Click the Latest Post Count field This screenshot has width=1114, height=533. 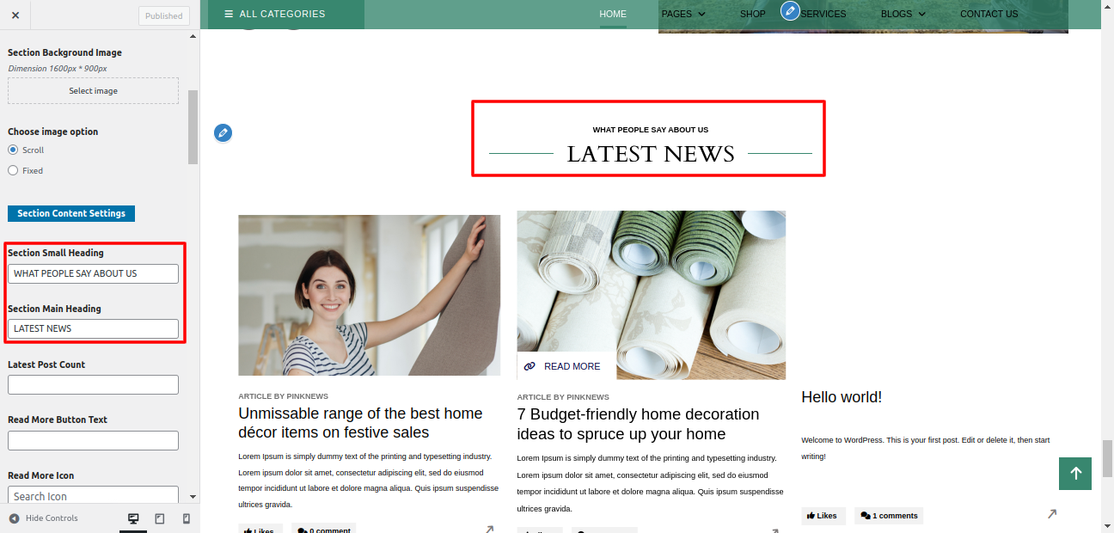point(93,384)
